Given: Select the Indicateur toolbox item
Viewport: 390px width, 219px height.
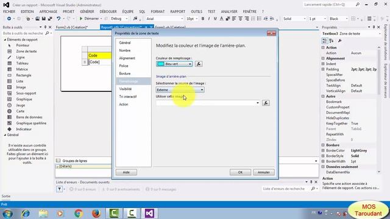Looking at the screenshot, I should [24, 129].
